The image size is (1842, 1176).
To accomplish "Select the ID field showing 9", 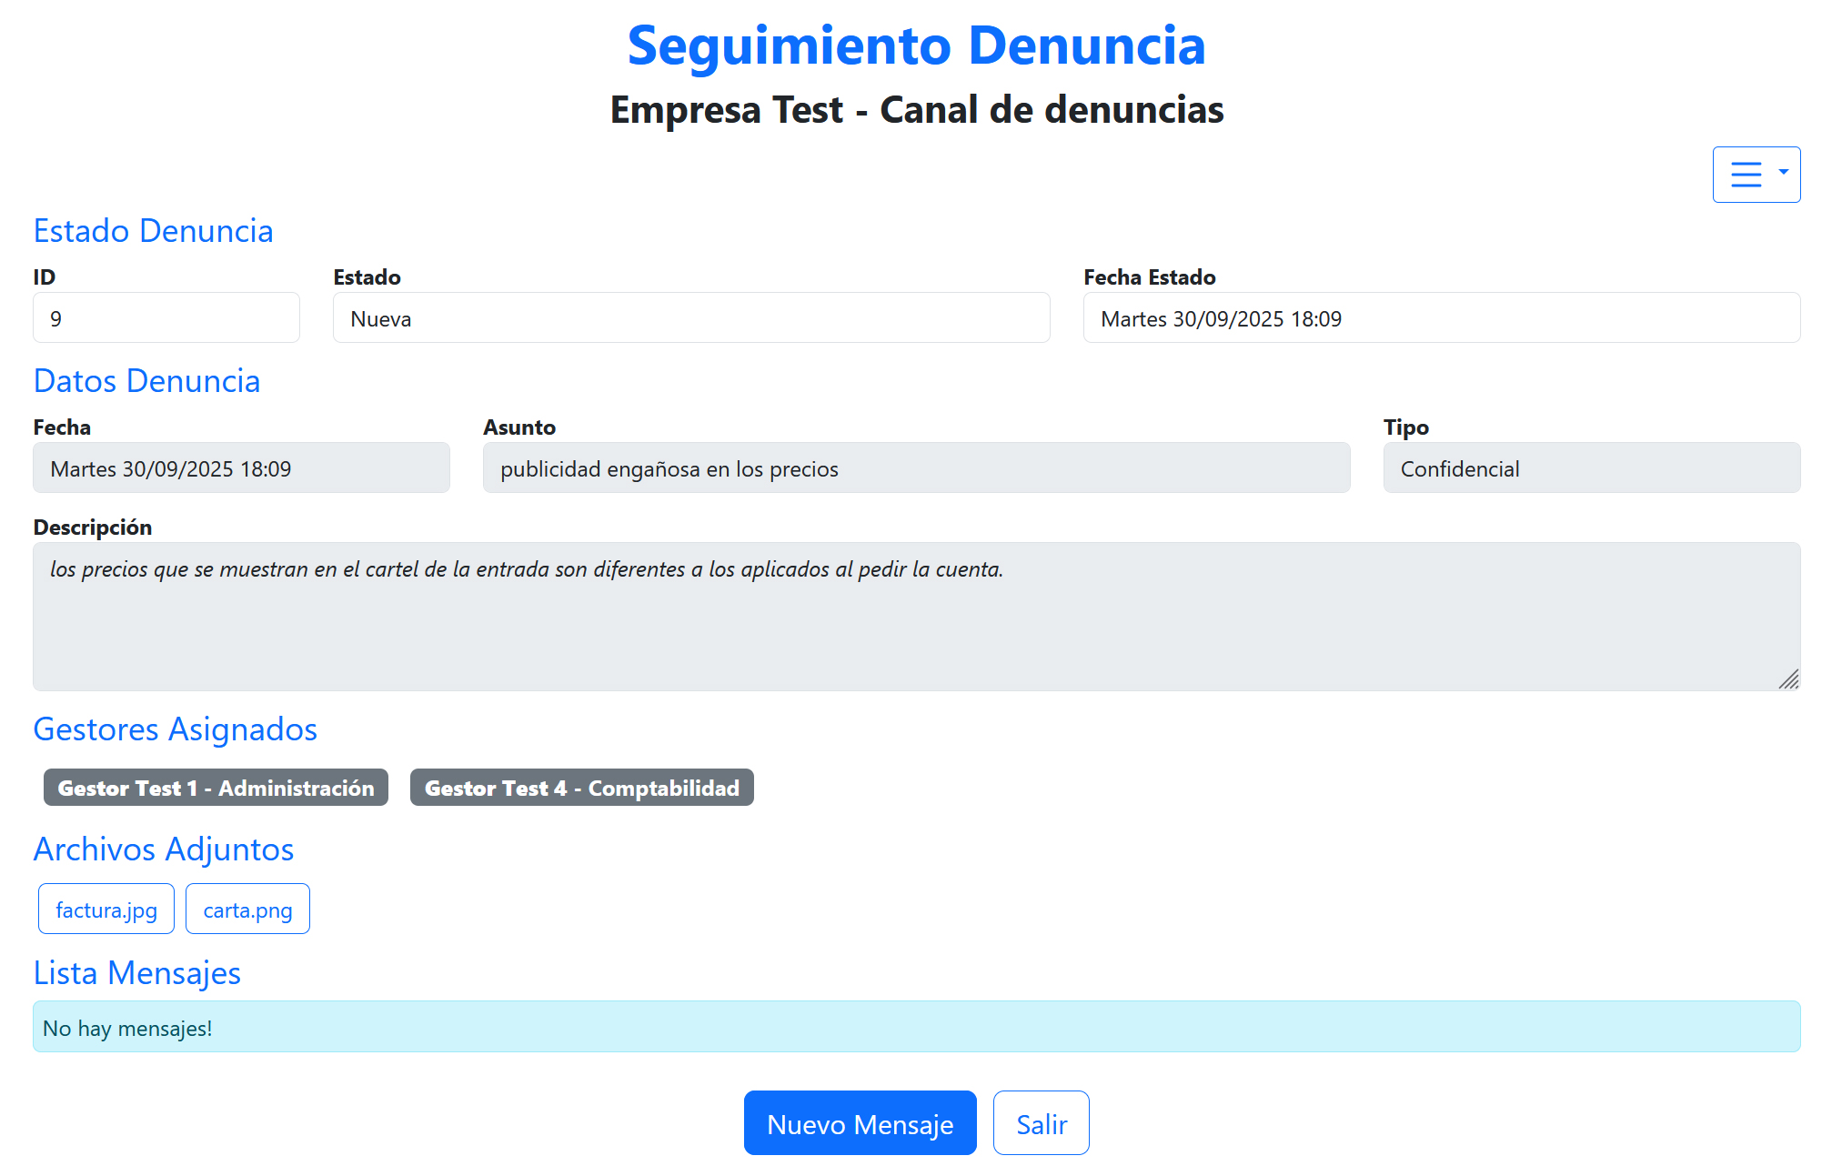I will pos(166,317).
